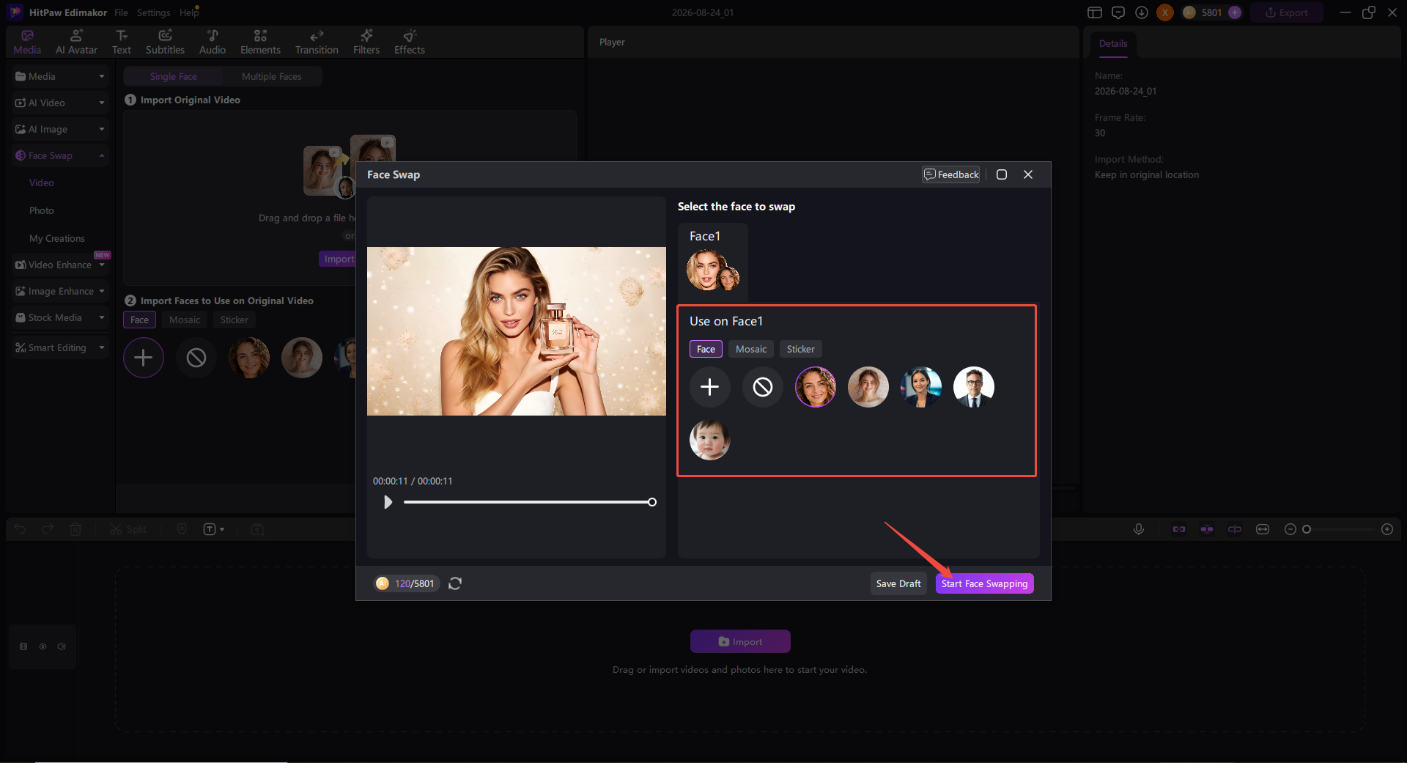The image size is (1407, 763).
Task: Click the microphone record icon on the timeline toolbar
Action: click(1139, 529)
